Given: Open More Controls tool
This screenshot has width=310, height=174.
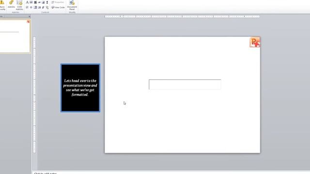Looking at the screenshot, I should (x=47, y=7).
